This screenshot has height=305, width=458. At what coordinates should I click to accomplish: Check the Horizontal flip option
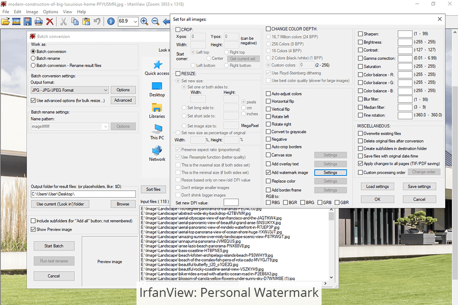[x=268, y=102]
